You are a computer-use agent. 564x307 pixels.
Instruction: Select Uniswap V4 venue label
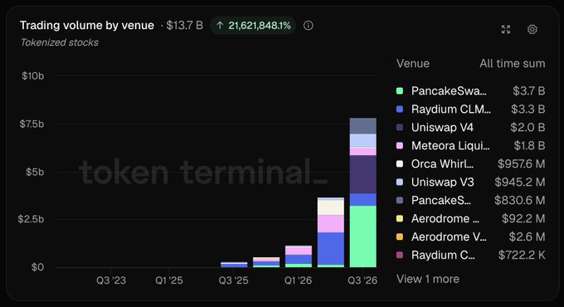tap(442, 128)
